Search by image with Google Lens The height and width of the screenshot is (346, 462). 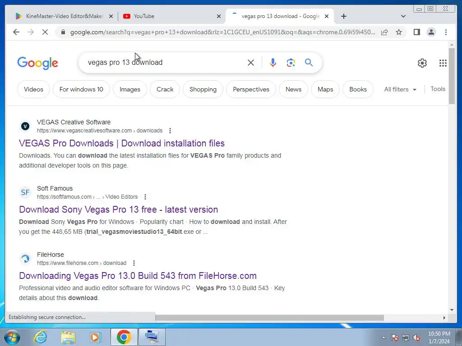[291, 63]
